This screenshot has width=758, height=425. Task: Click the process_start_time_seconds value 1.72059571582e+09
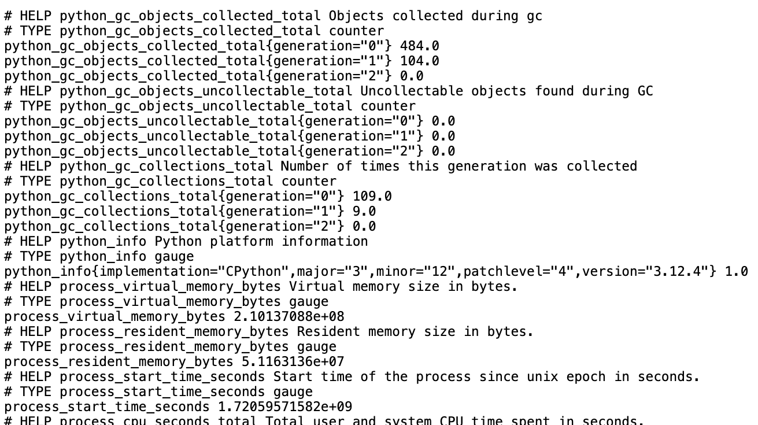(284, 406)
